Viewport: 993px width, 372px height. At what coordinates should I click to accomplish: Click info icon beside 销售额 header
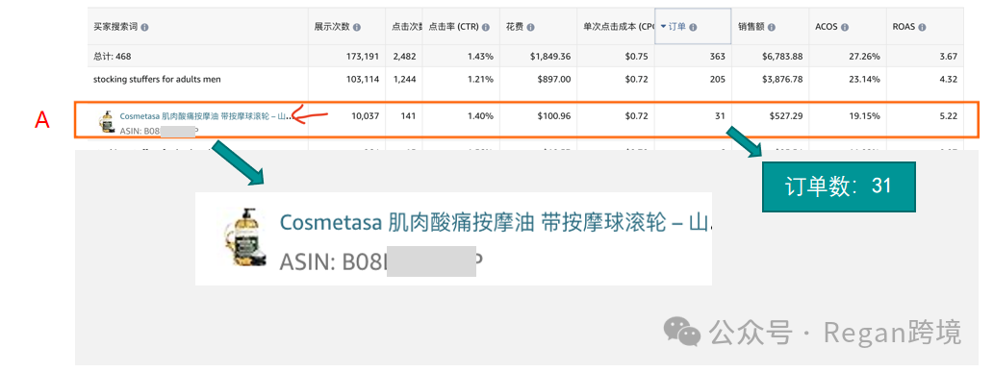773,28
